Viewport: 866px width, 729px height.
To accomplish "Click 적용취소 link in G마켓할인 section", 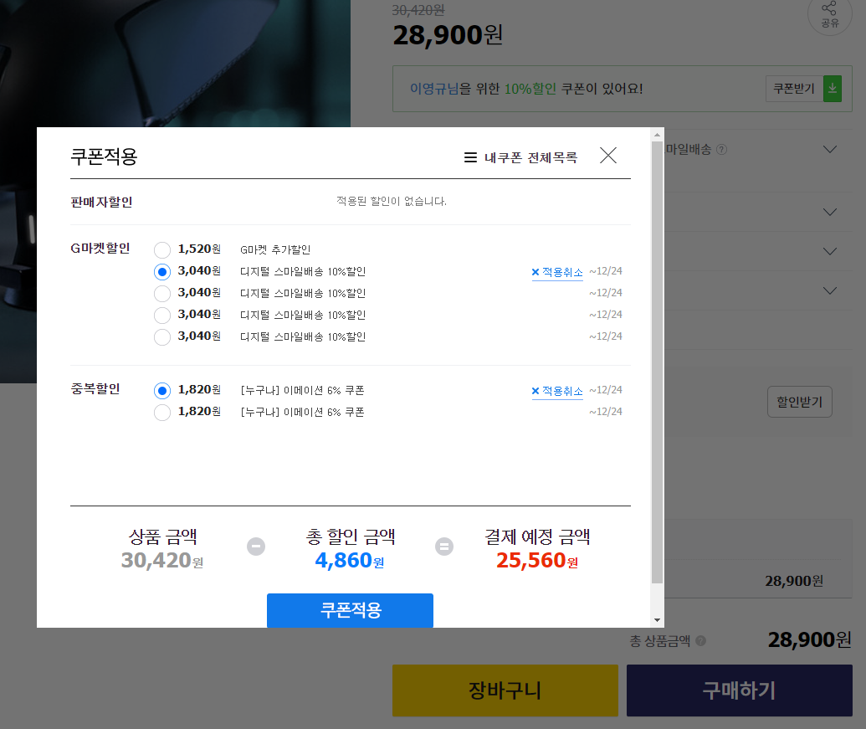I will click(562, 272).
